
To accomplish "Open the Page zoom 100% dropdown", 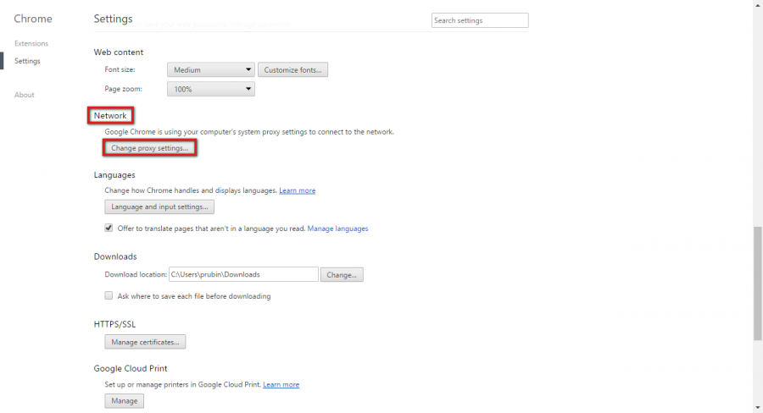I will coord(211,89).
